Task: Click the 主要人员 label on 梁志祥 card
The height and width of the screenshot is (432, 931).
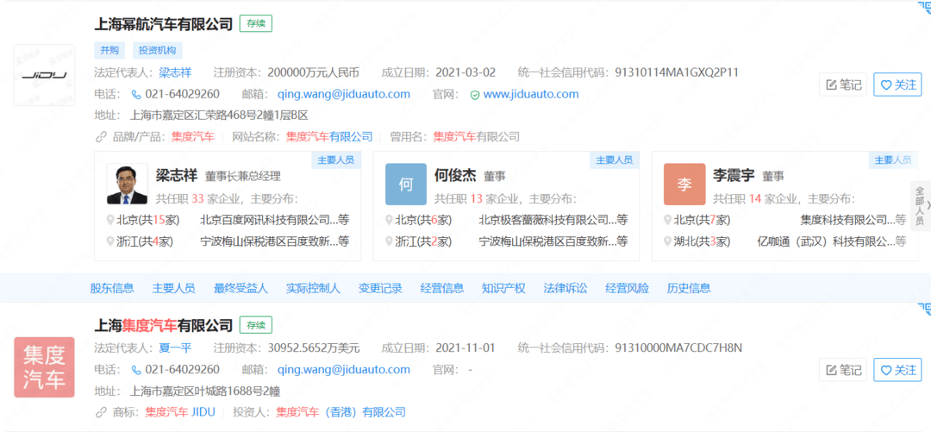Action: pos(336,160)
